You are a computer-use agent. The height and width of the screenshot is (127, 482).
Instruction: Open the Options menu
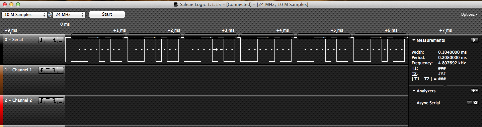coord(469,14)
